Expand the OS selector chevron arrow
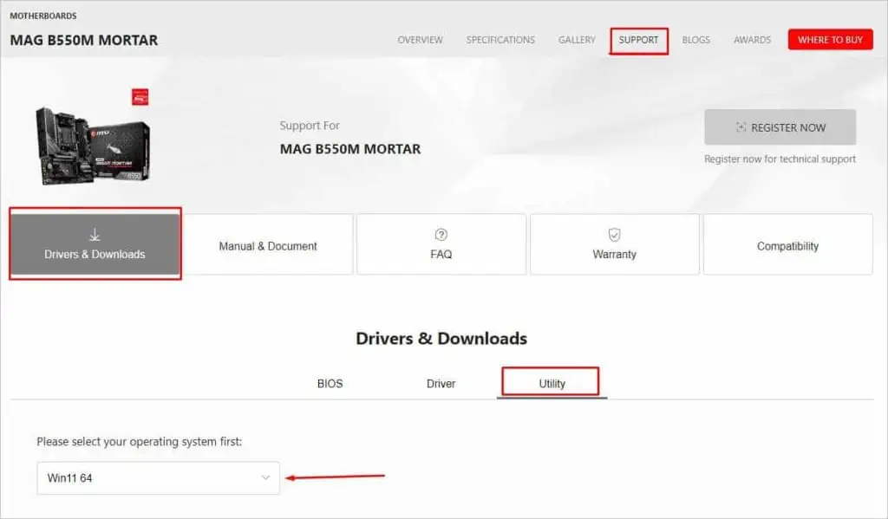888x519 pixels. (264, 477)
